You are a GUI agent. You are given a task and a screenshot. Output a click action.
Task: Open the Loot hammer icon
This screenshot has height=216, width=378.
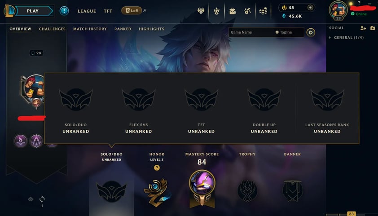coord(247,11)
